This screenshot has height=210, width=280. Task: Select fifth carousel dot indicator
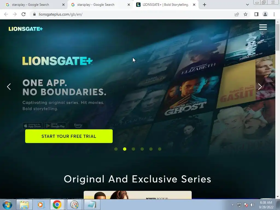coord(151,149)
